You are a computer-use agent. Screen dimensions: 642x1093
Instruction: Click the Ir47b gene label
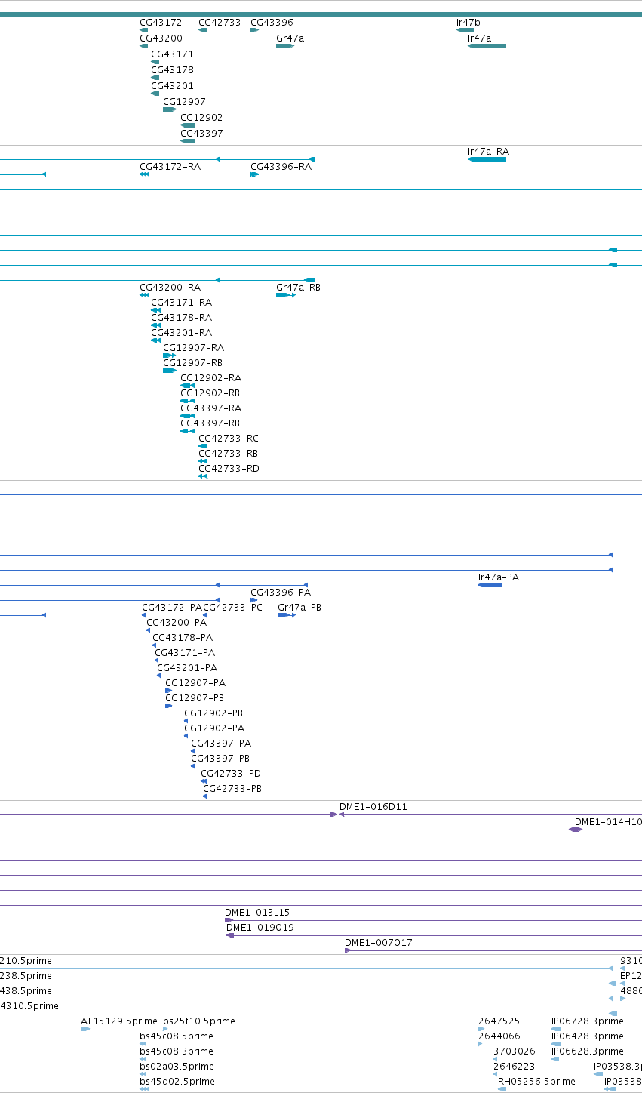tap(468, 23)
